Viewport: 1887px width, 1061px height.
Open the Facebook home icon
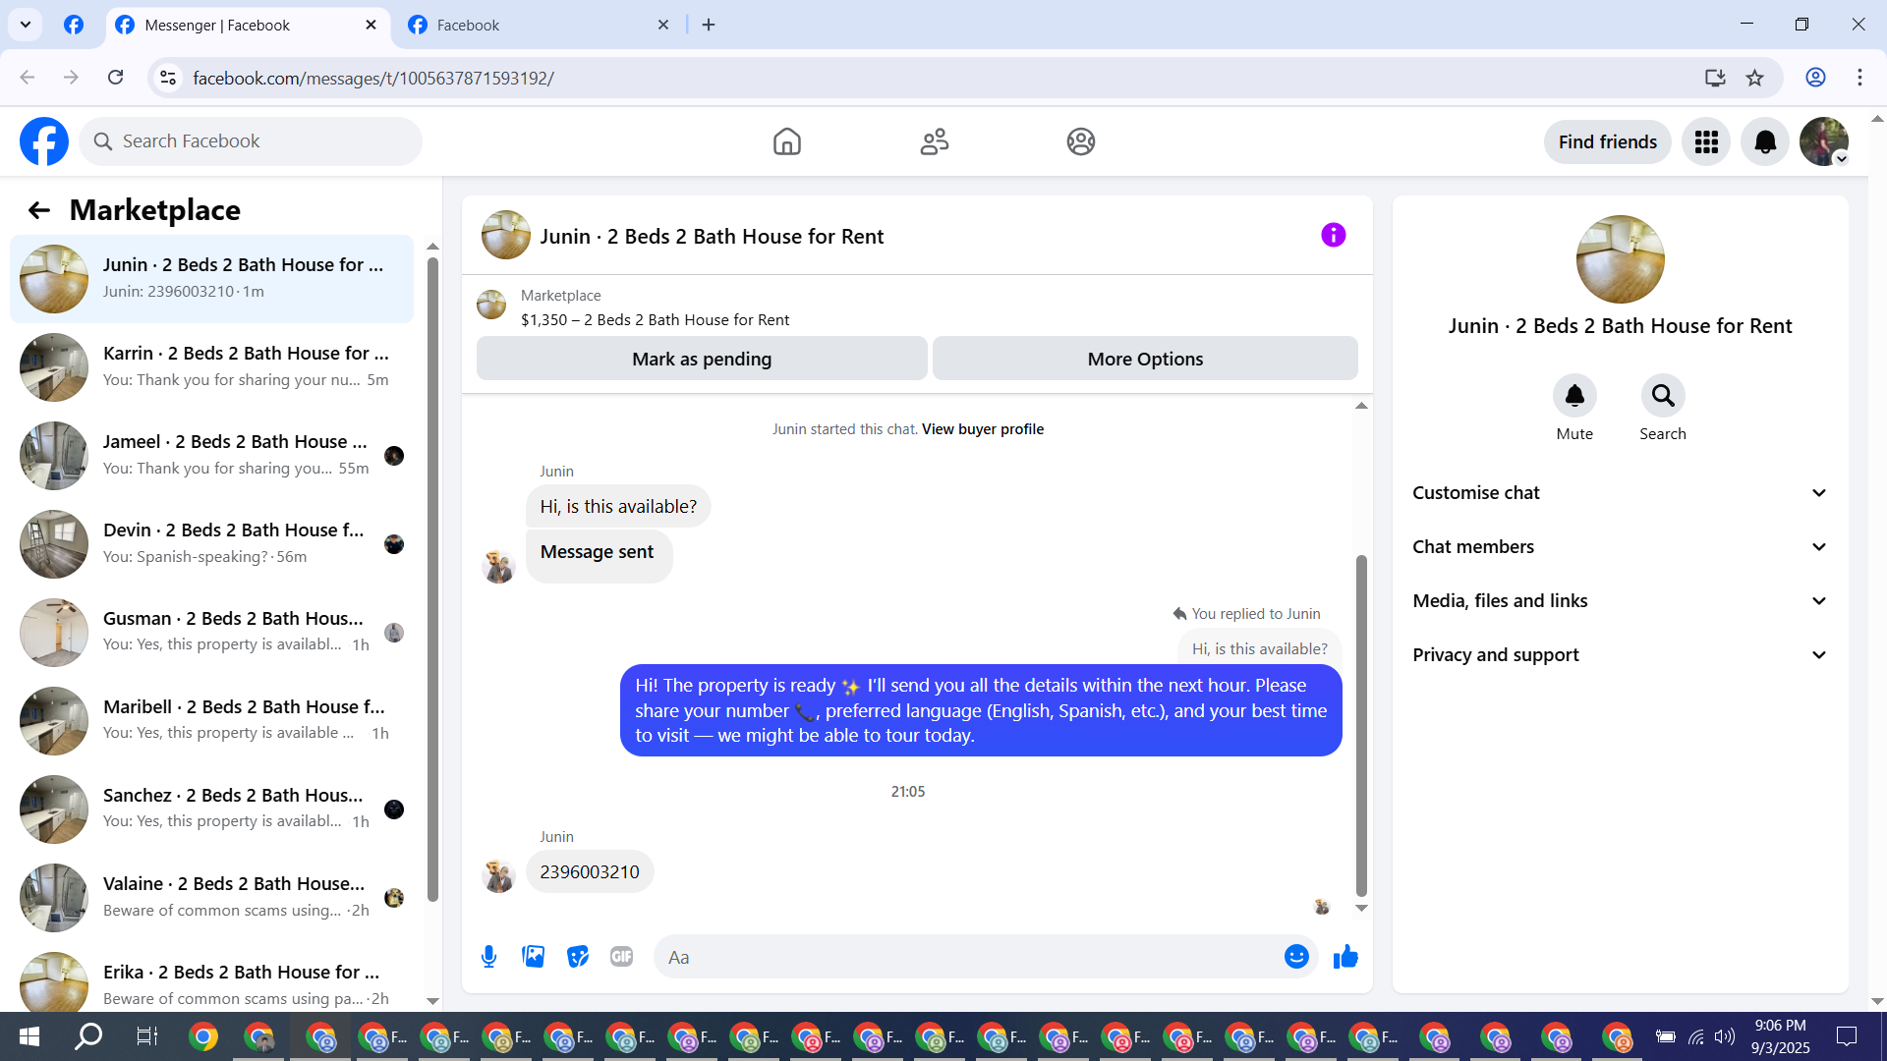(x=786, y=141)
